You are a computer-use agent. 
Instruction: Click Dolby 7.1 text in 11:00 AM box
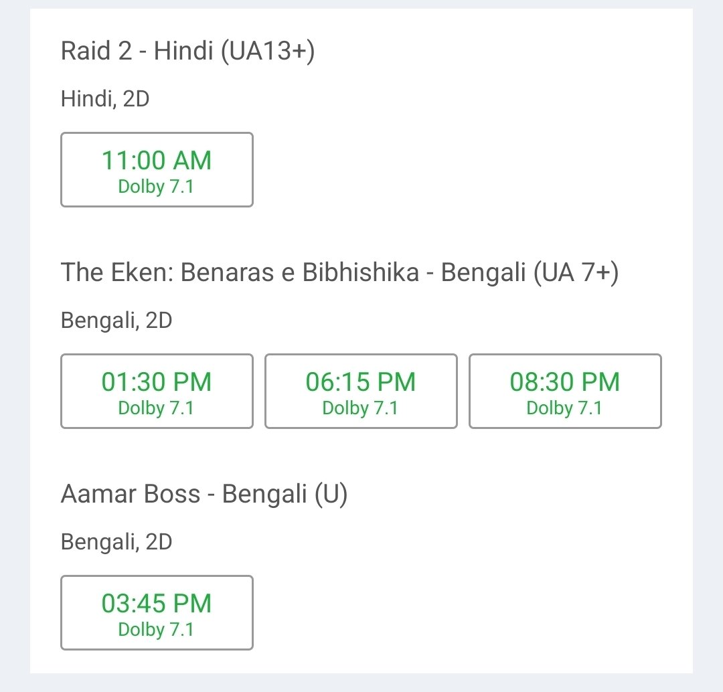tap(156, 187)
